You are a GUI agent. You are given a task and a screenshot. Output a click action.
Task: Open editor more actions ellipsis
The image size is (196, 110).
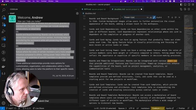click(193, 9)
